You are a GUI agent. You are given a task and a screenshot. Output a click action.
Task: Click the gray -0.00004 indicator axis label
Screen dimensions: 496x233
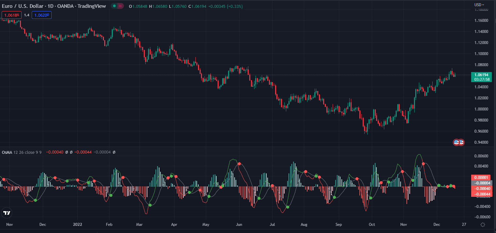click(482, 183)
